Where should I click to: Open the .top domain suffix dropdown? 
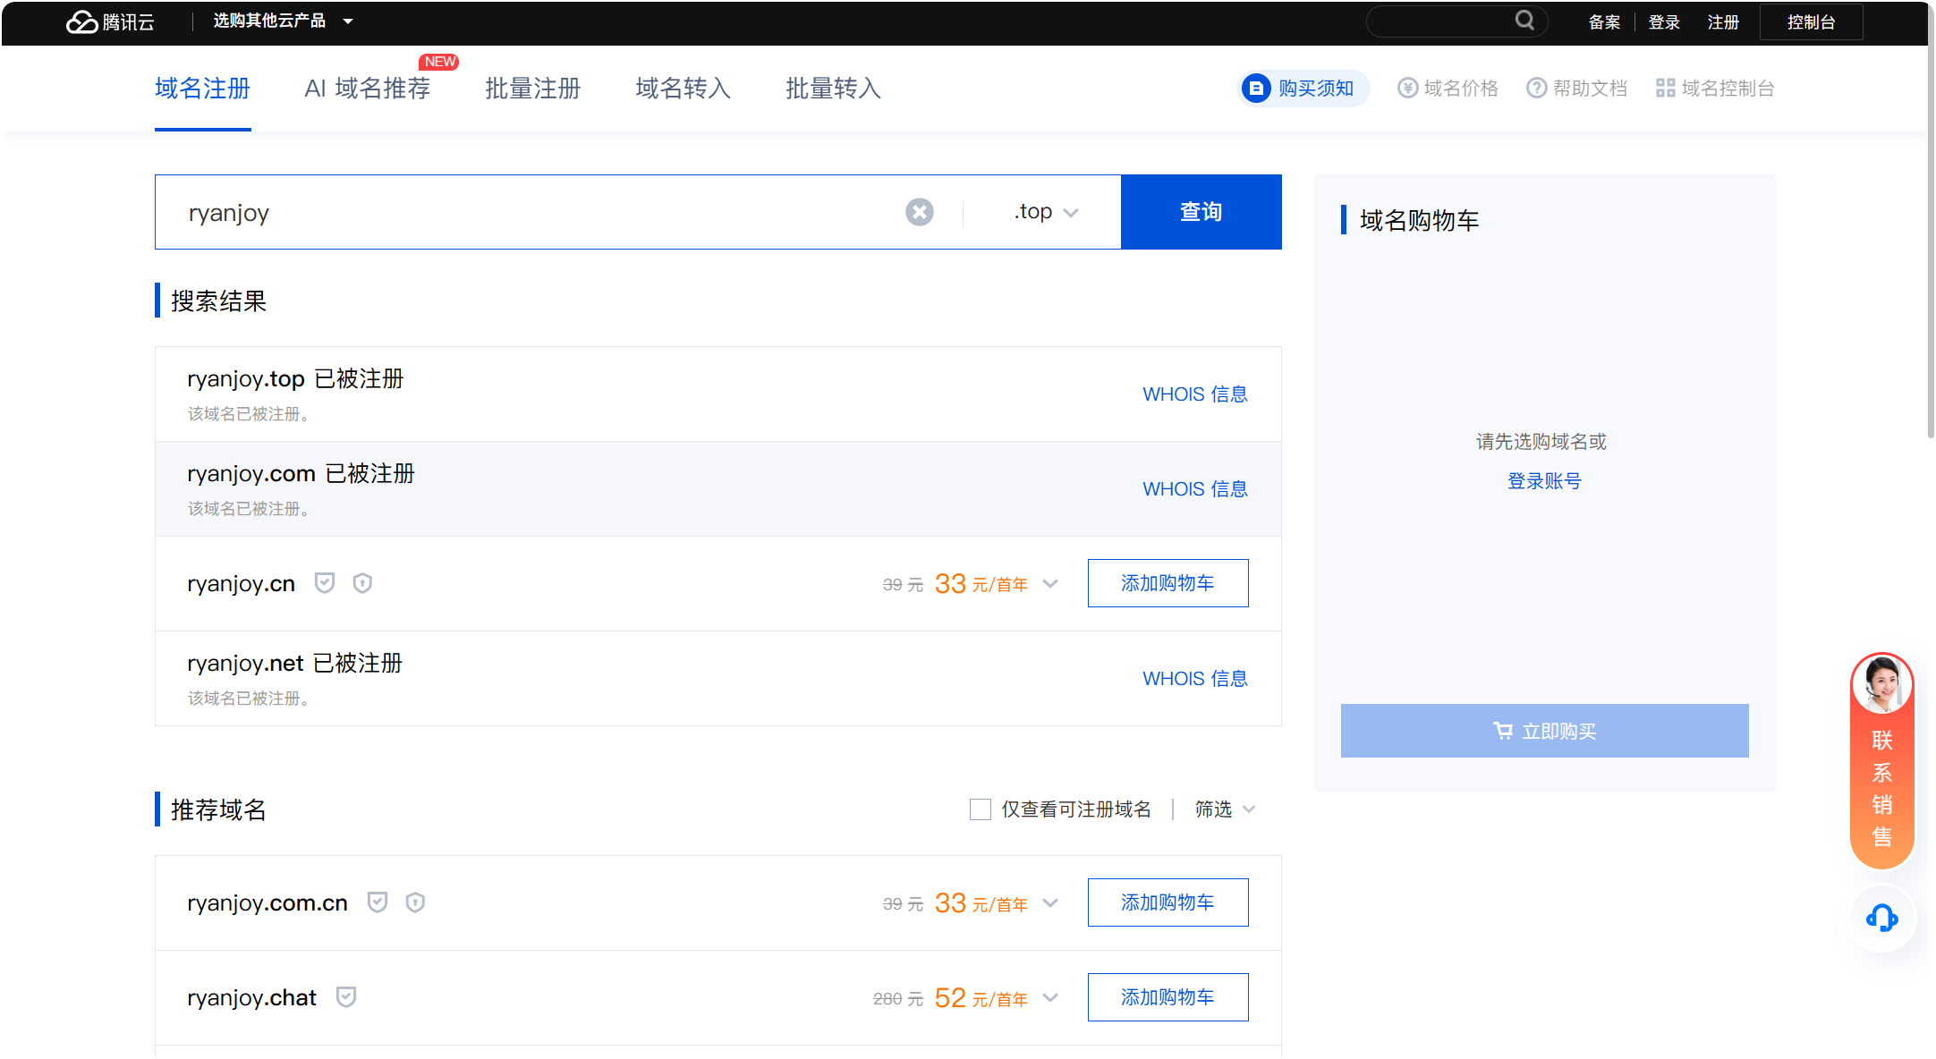(x=1045, y=212)
